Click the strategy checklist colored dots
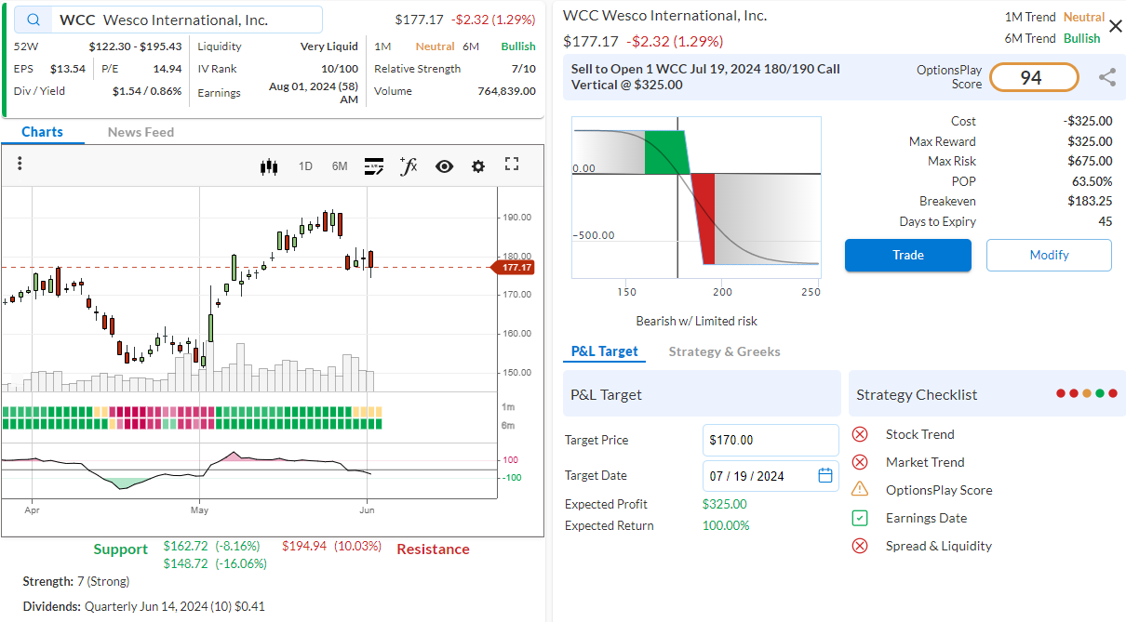 tap(1086, 393)
